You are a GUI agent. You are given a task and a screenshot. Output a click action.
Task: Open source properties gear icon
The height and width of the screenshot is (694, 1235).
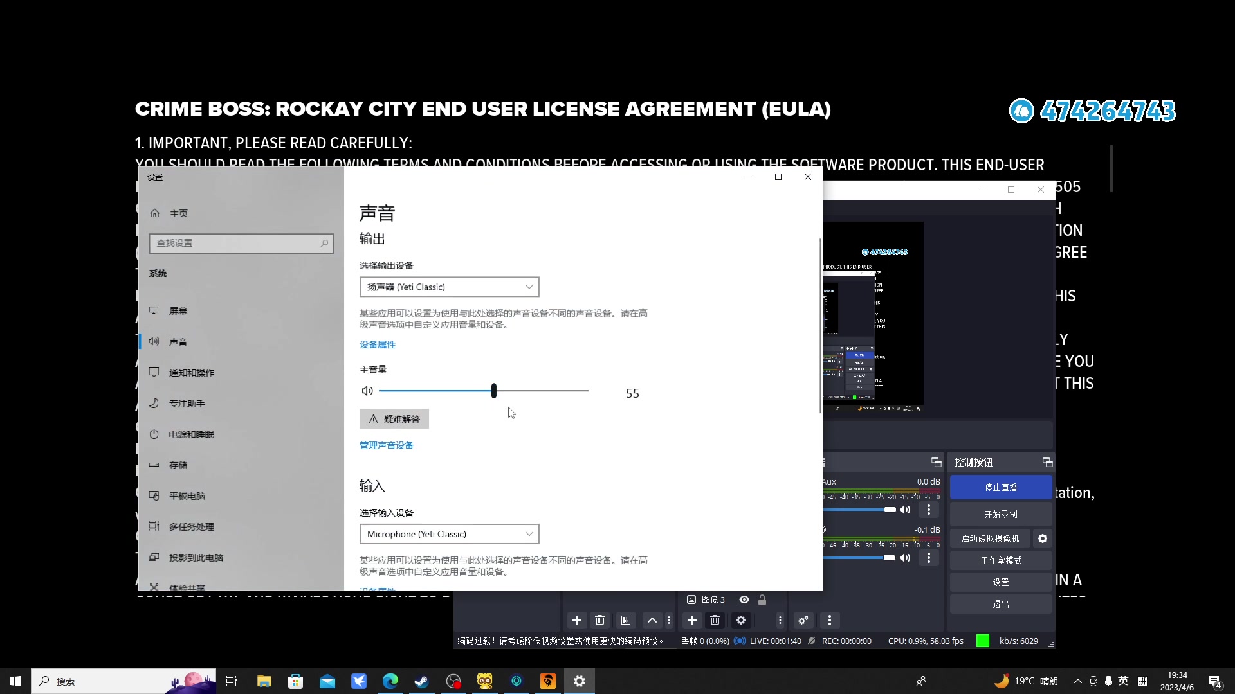(x=741, y=620)
